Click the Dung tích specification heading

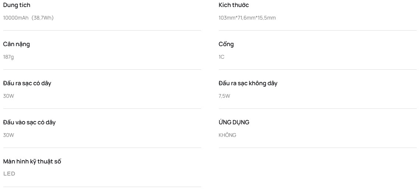(17, 5)
